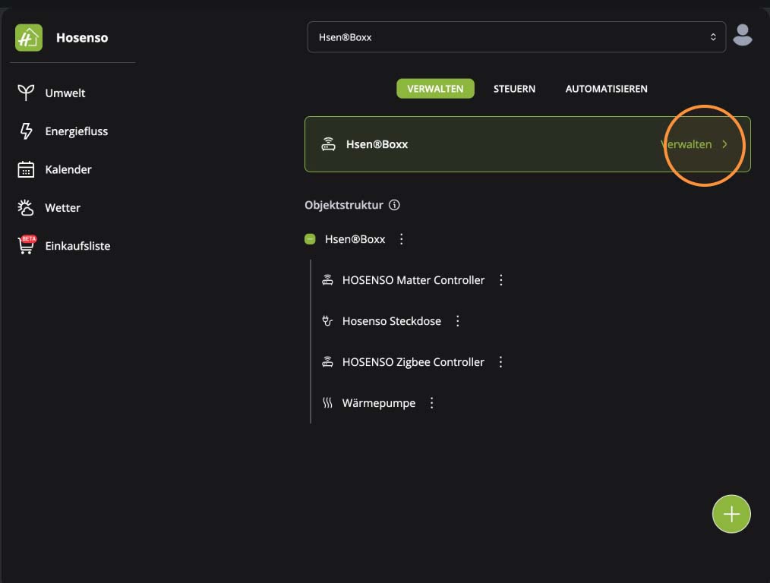Add new item with green plus button
Screen dimensions: 770x583
click(x=731, y=514)
